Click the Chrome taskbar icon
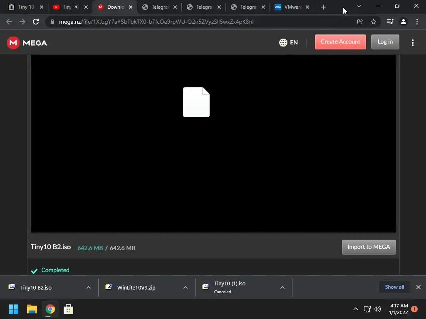 click(x=50, y=309)
